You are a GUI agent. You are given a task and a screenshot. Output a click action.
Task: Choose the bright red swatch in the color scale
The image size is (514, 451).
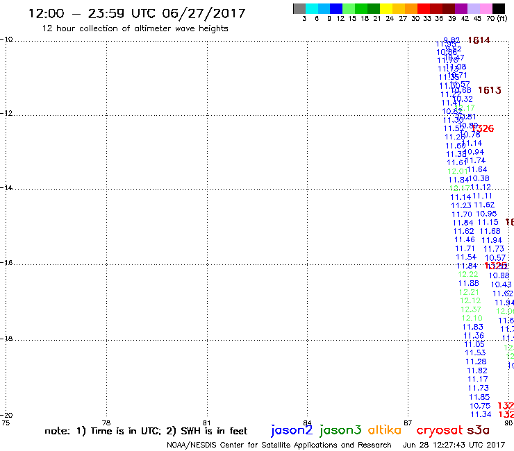424,8
